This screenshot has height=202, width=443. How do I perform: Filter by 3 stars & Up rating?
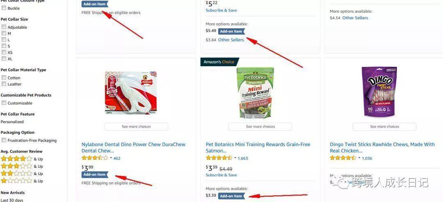[22, 166]
